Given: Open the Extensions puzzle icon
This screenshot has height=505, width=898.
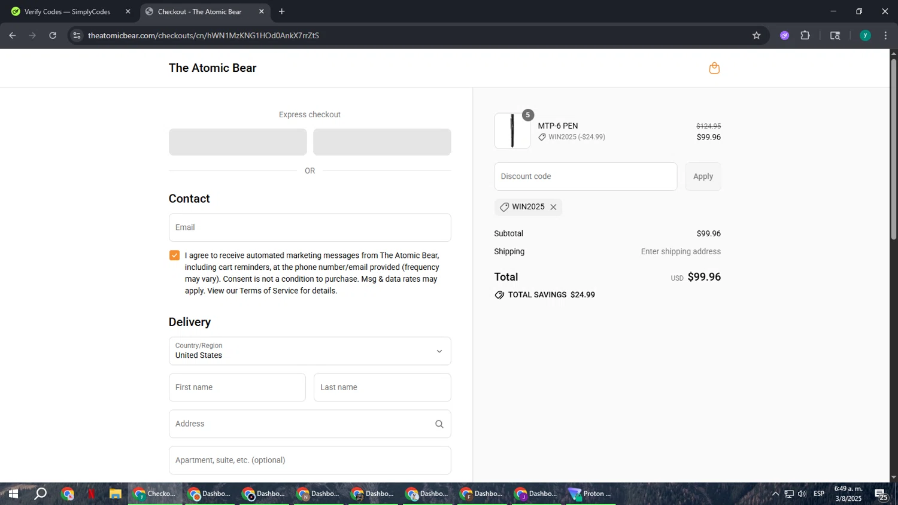Looking at the screenshot, I should point(805,35).
